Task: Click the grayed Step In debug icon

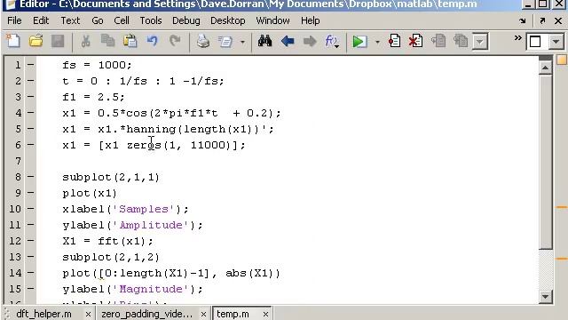Action: [461, 41]
